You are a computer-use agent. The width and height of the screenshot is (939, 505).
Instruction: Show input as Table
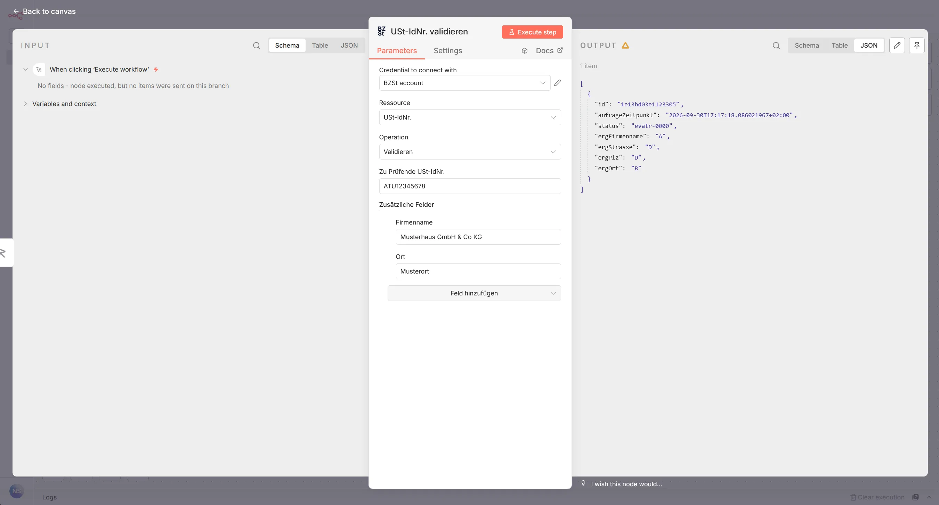click(320, 46)
